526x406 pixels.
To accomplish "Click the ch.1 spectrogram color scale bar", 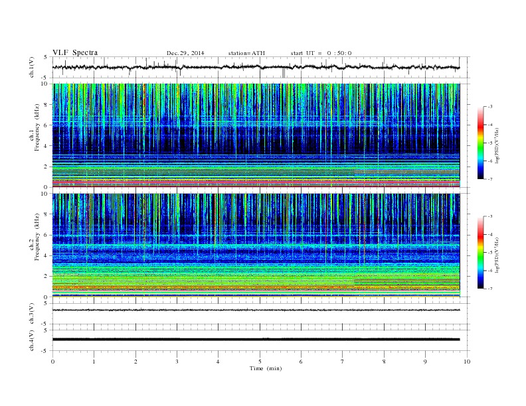I will click(x=480, y=143).
